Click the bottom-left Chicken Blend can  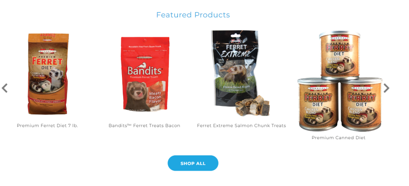pos(318,104)
